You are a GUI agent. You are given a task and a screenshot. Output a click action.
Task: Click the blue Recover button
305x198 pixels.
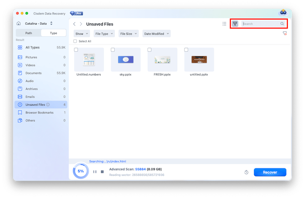click(x=270, y=172)
